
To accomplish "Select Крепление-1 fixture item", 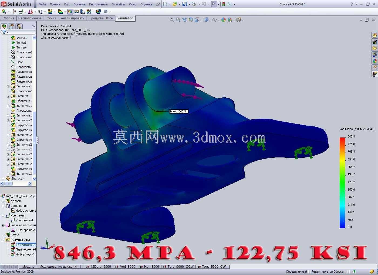I will (x=22, y=220).
